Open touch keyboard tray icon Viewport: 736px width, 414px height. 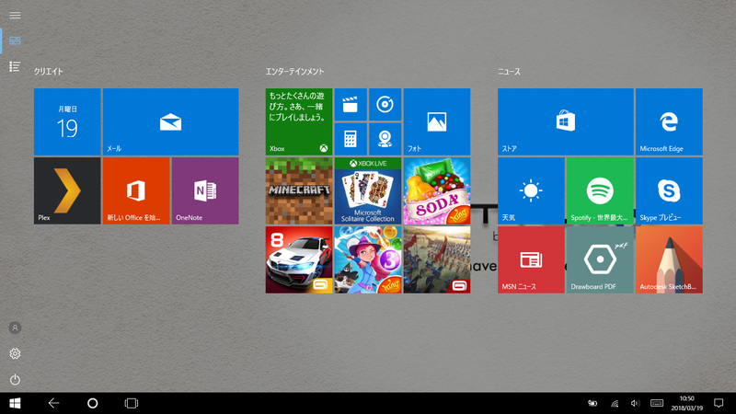tap(657, 403)
